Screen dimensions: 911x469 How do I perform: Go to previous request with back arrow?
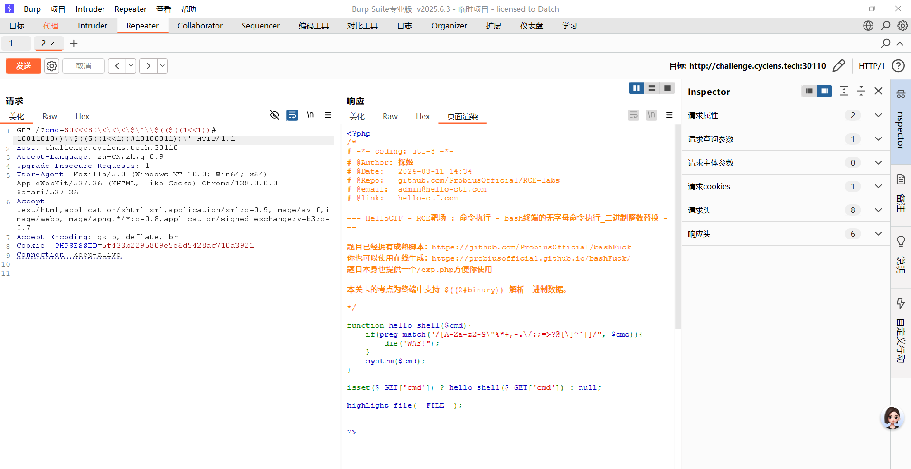coord(117,66)
